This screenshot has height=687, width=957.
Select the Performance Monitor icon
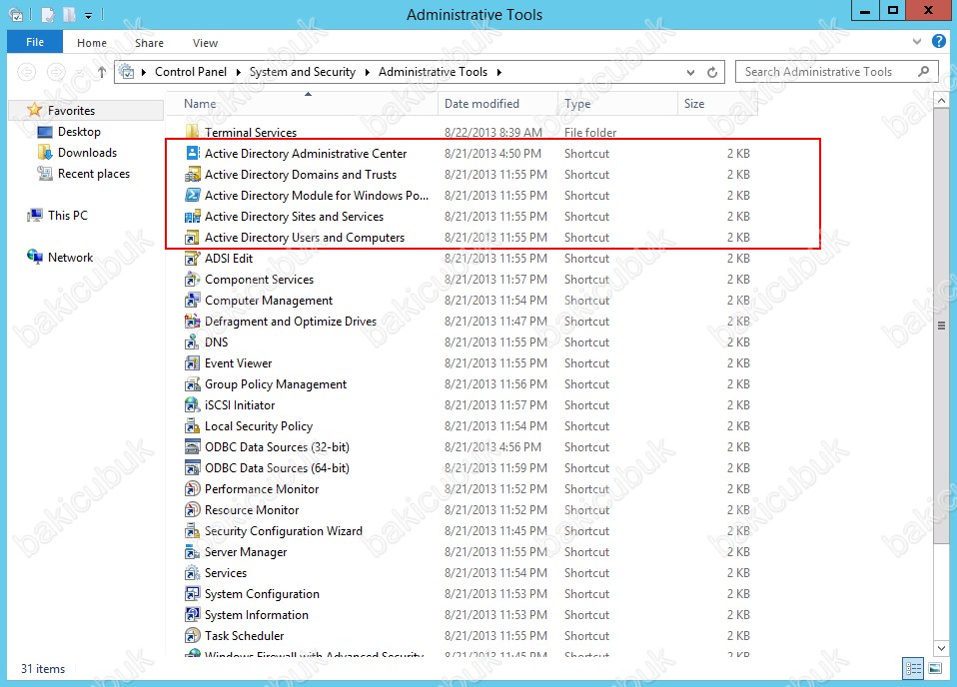[192, 488]
